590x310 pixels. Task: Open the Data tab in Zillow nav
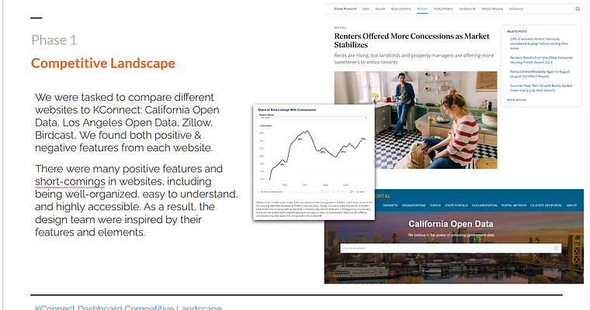tap(366, 9)
